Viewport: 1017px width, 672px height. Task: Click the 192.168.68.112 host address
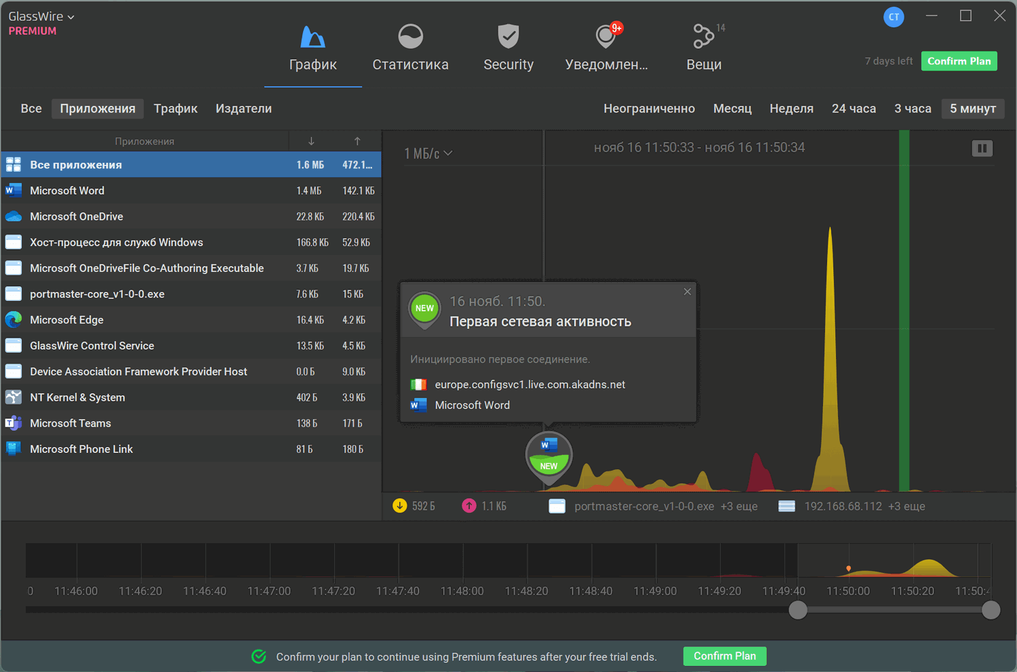[843, 507]
